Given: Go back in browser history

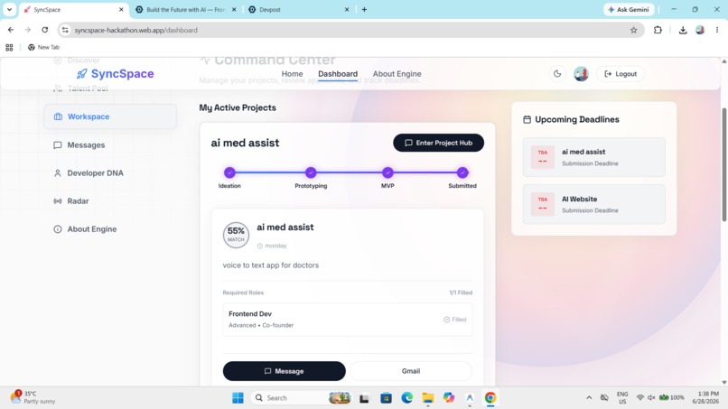Looking at the screenshot, I should coord(11,30).
